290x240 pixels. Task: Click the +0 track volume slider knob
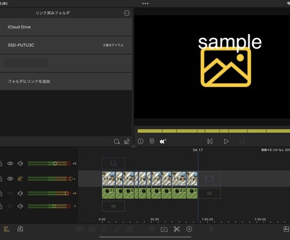pos(55,164)
